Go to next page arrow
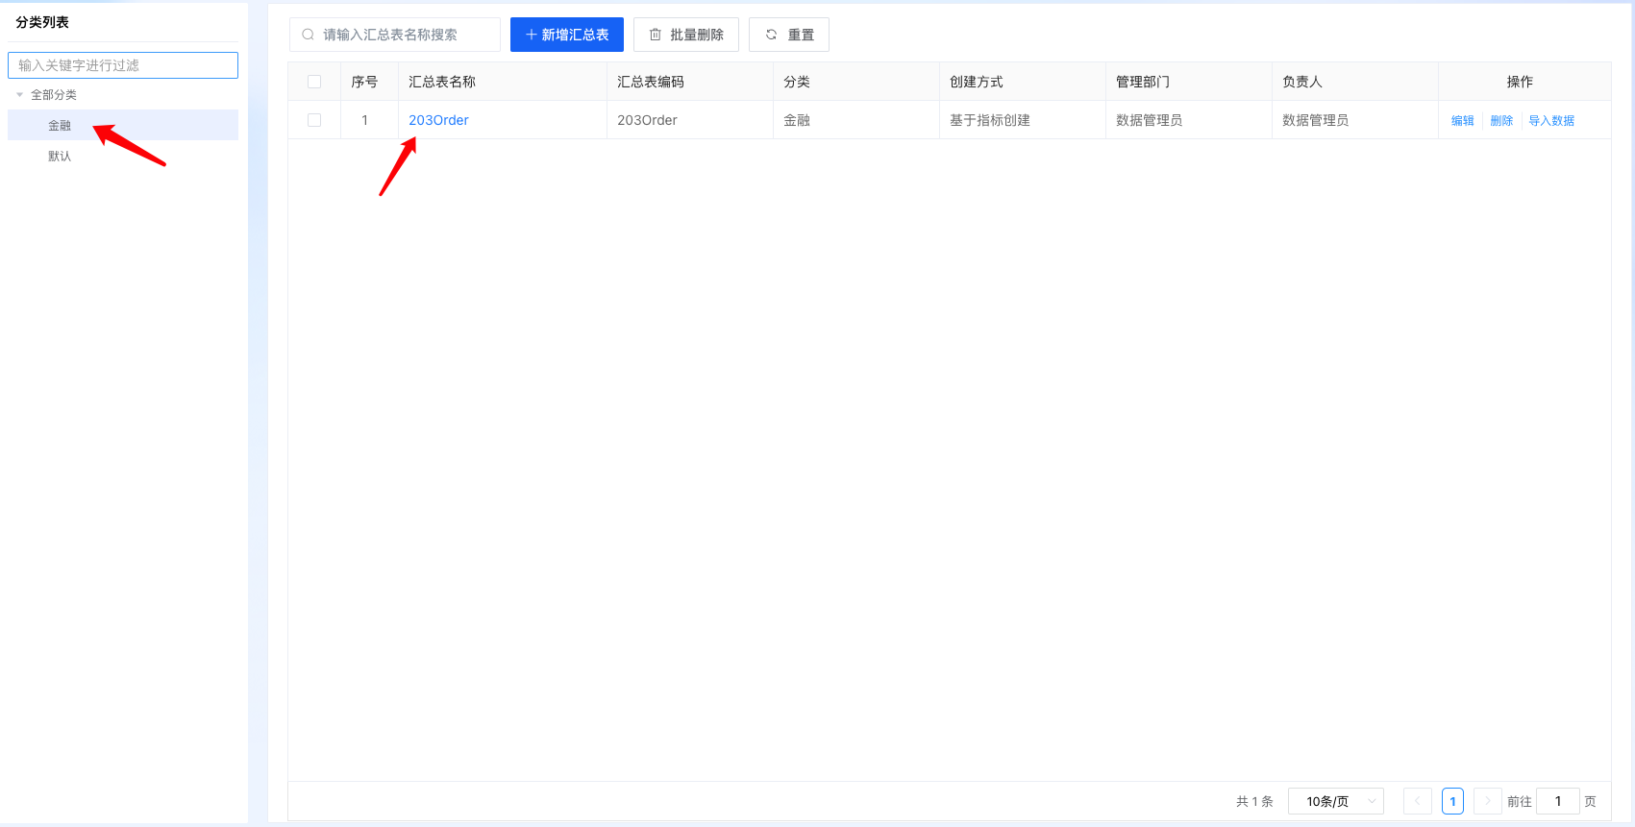1635x827 pixels. (1488, 801)
